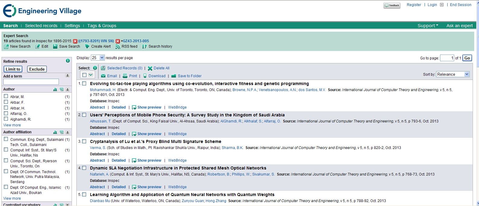Open the Selected records tab
The image size is (479, 206).
tap(41, 26)
